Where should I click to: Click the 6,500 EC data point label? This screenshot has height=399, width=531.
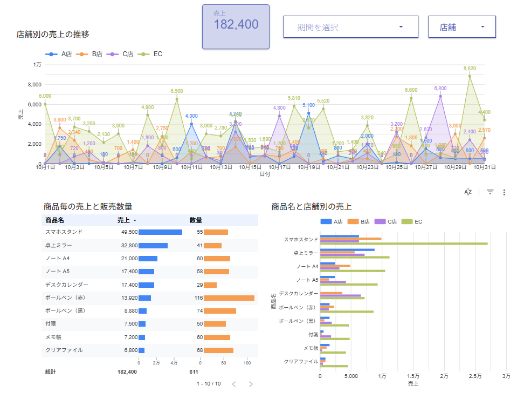click(x=176, y=91)
